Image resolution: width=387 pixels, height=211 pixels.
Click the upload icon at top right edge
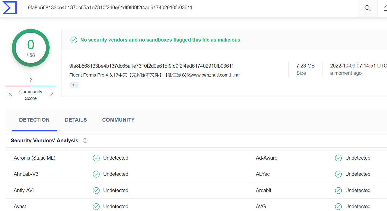coord(385,8)
